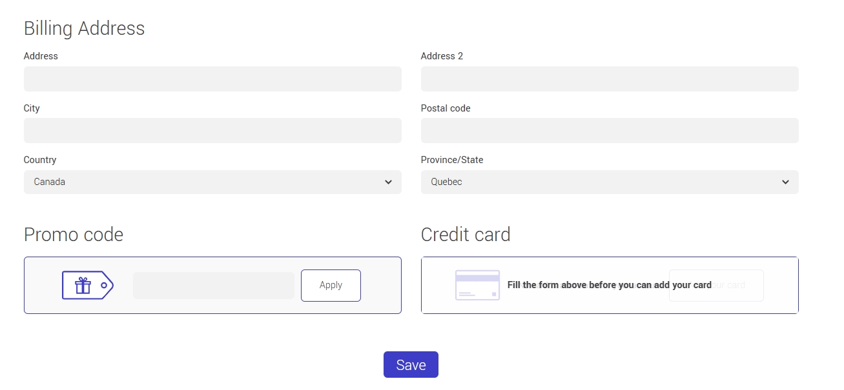This screenshot has height=390, width=844.
Task: Click into the Postal code field
Action: [610, 130]
